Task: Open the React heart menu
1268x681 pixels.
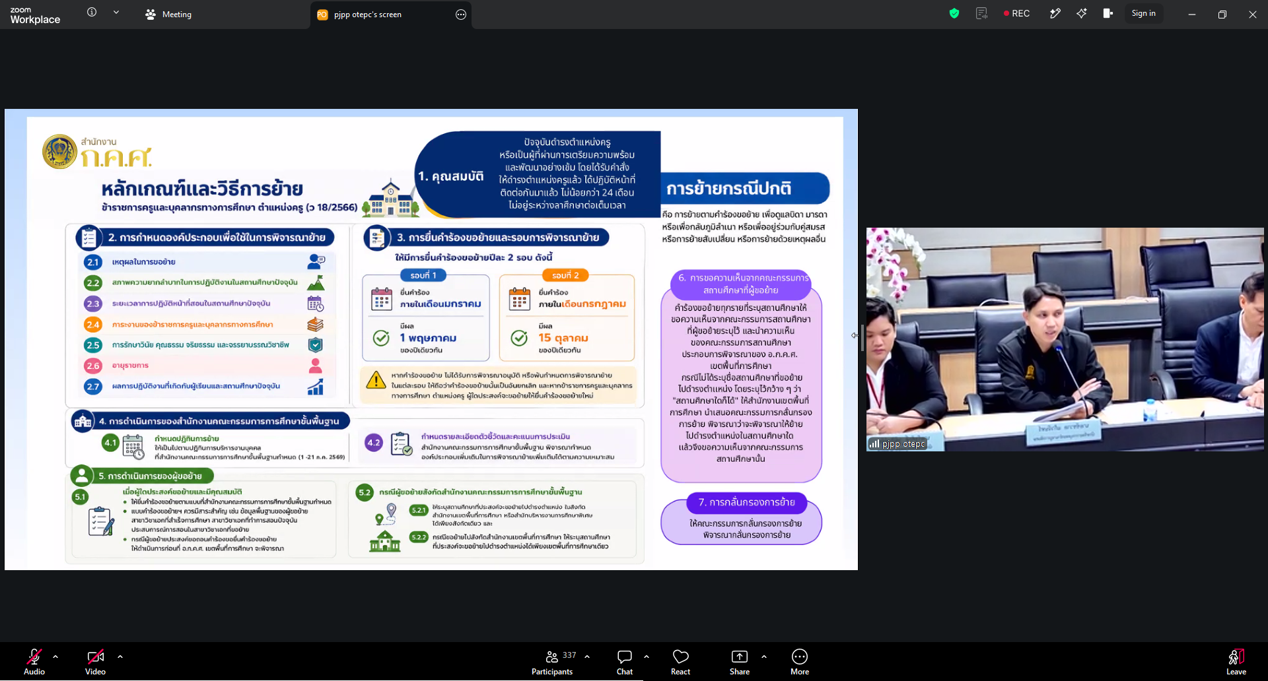Action: (680, 663)
